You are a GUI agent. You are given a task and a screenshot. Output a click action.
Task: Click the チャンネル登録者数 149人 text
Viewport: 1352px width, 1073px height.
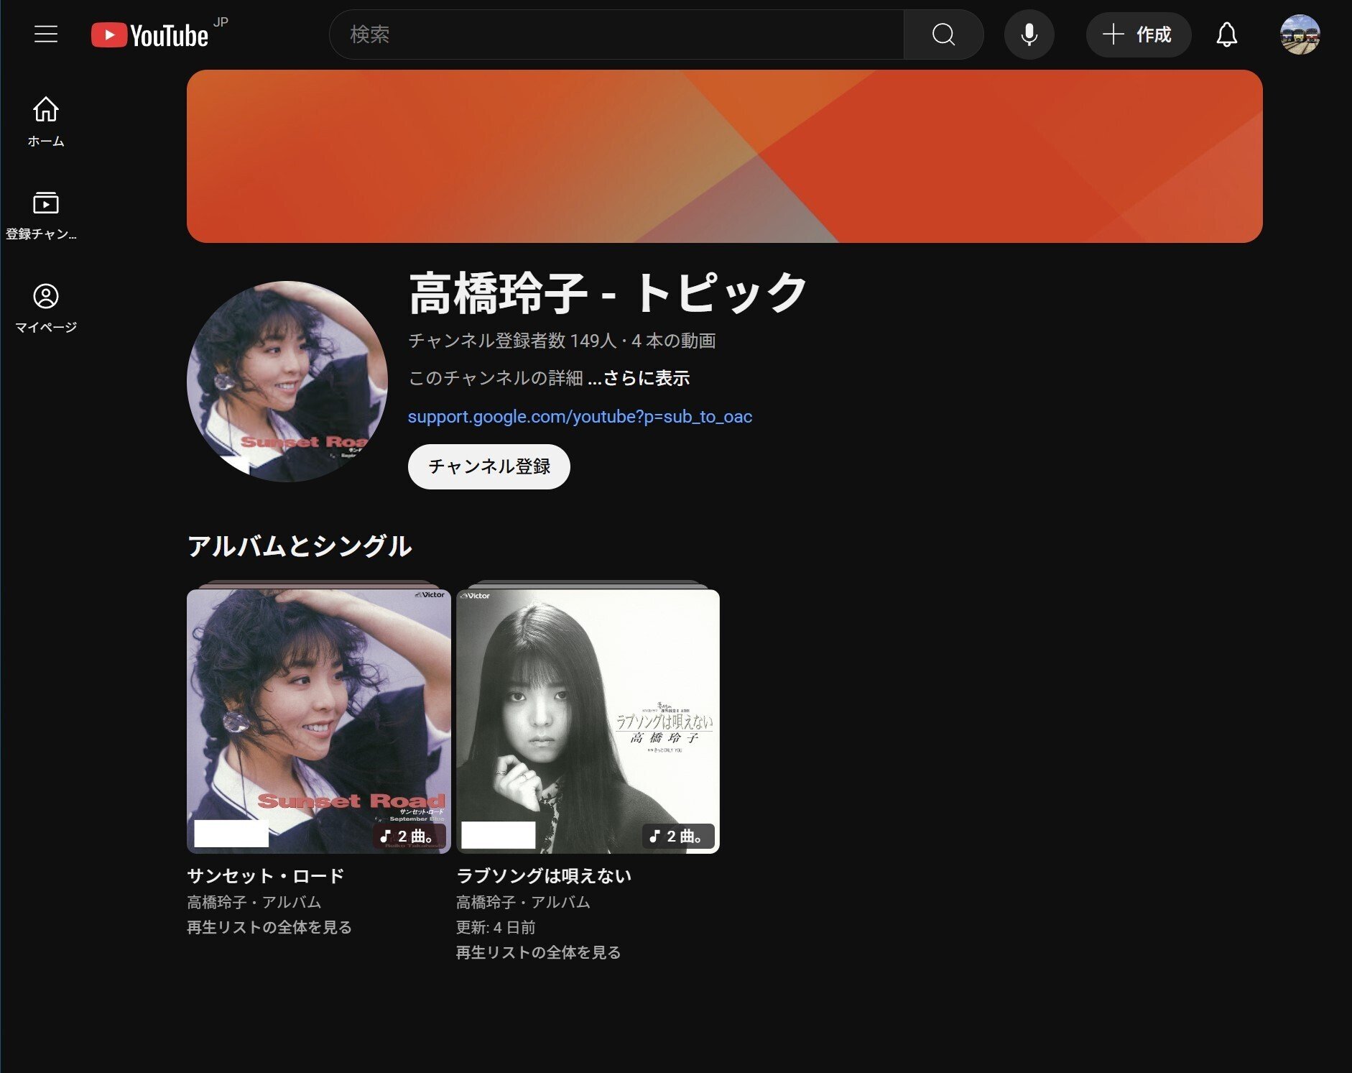point(512,341)
